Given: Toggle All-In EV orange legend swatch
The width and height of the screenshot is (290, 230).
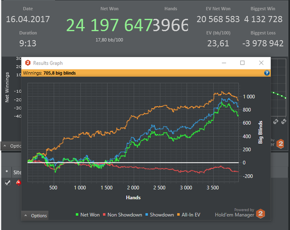Looking at the screenshot, I should pos(179,214).
